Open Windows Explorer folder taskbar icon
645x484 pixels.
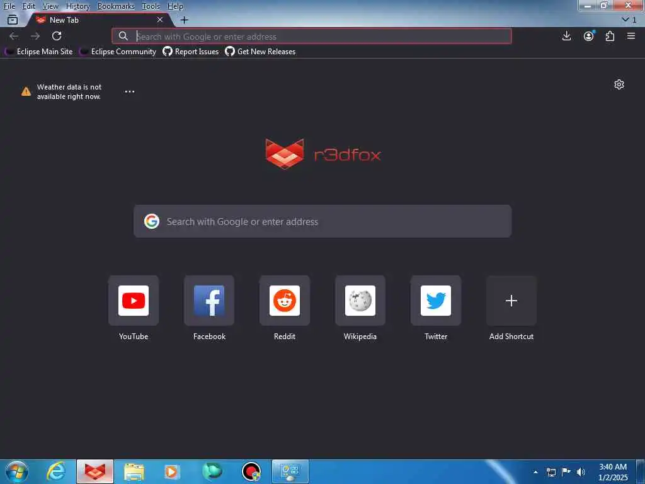pyautogui.click(x=134, y=471)
